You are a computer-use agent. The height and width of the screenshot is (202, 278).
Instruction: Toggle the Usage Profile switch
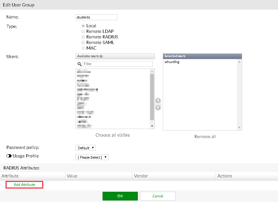pyautogui.click(x=9, y=156)
